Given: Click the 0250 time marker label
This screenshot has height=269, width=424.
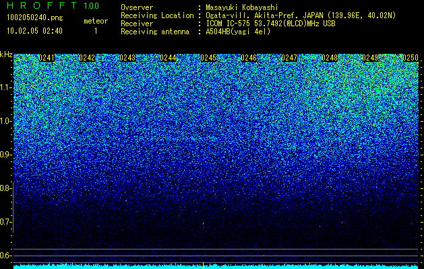Looking at the screenshot, I should 411,58.
